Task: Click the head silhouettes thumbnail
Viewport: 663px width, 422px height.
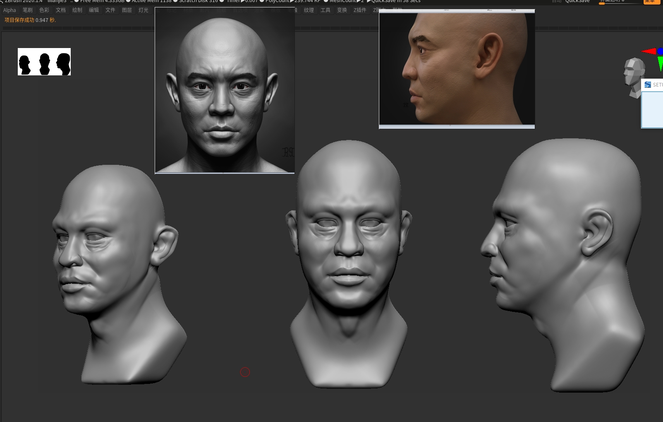Action: click(44, 62)
